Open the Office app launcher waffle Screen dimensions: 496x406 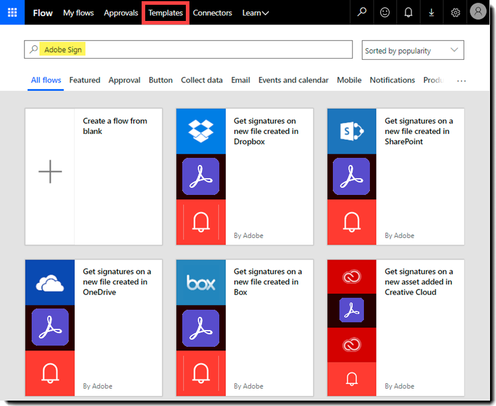click(12, 12)
